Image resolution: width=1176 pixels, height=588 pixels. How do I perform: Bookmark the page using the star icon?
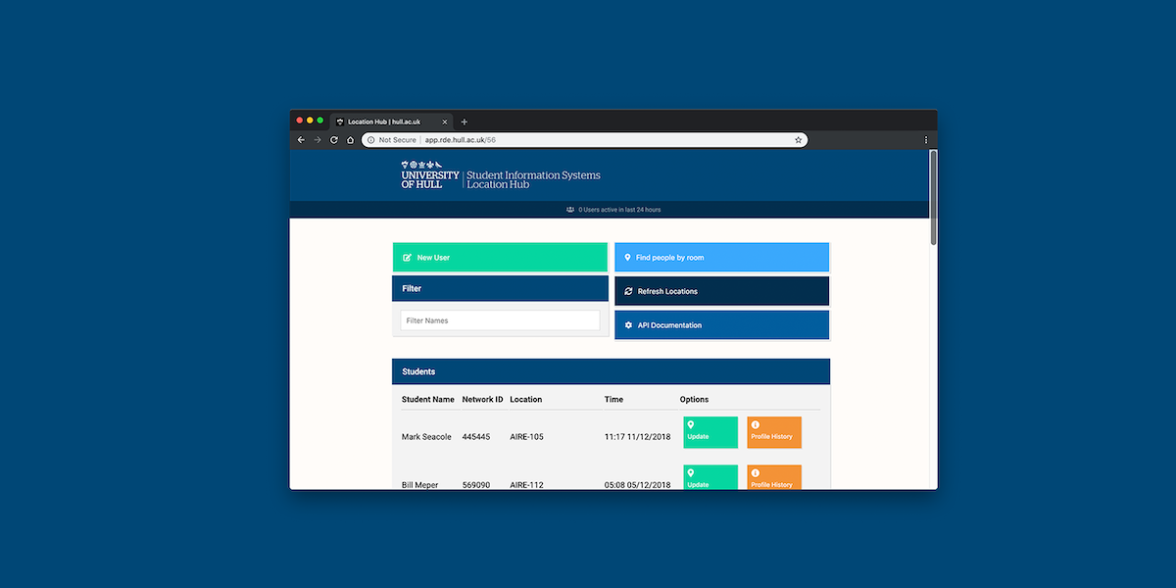pyautogui.click(x=799, y=140)
